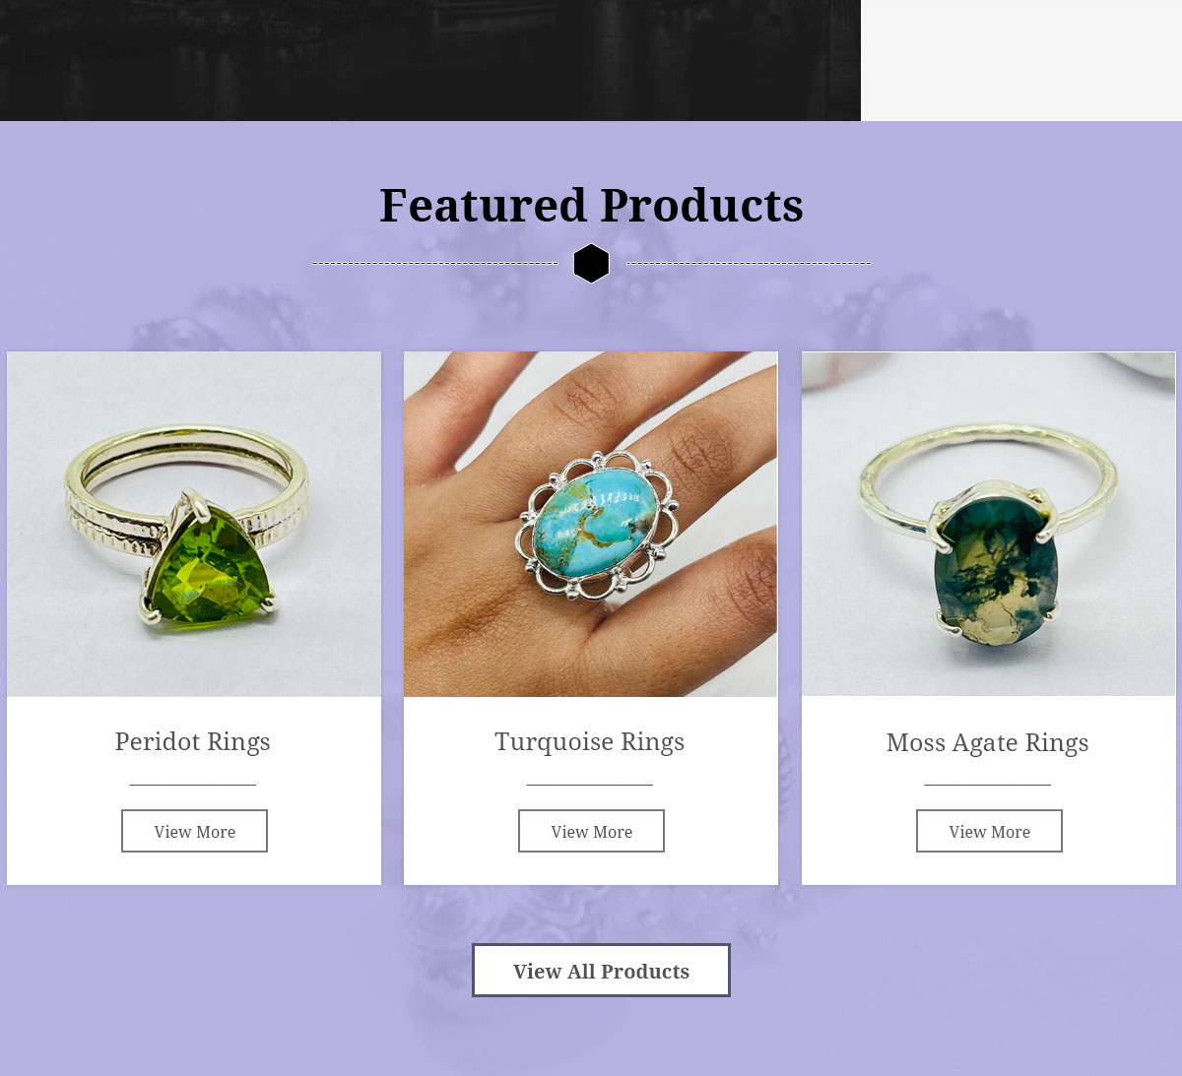Click the divider line below Moss Agate Rings title

[988, 785]
